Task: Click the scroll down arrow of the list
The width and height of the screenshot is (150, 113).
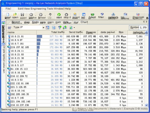Action: point(146,105)
